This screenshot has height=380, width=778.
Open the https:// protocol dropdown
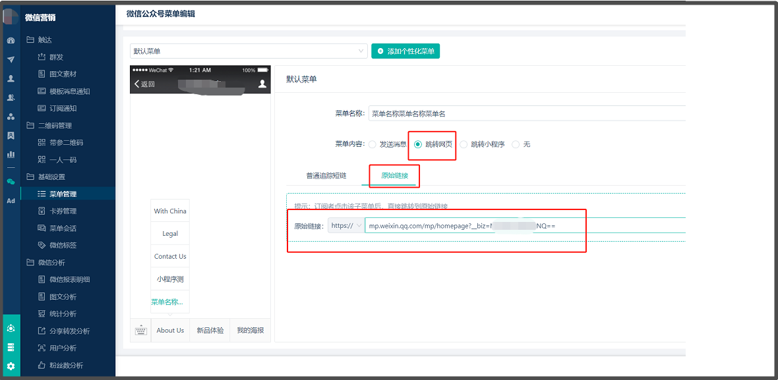pyautogui.click(x=346, y=226)
